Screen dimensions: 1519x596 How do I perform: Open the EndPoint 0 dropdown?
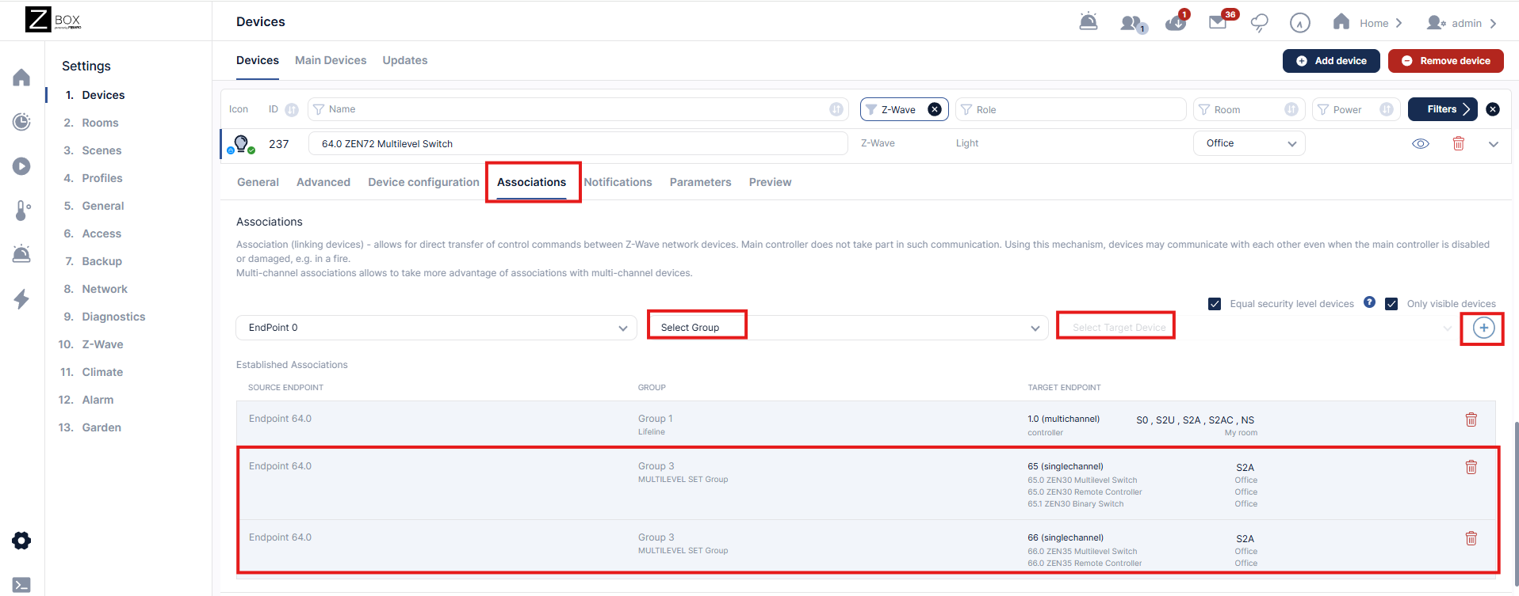(x=436, y=328)
